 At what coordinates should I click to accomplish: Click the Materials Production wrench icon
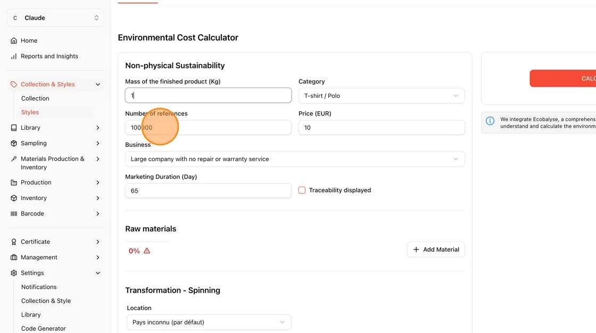(14, 159)
